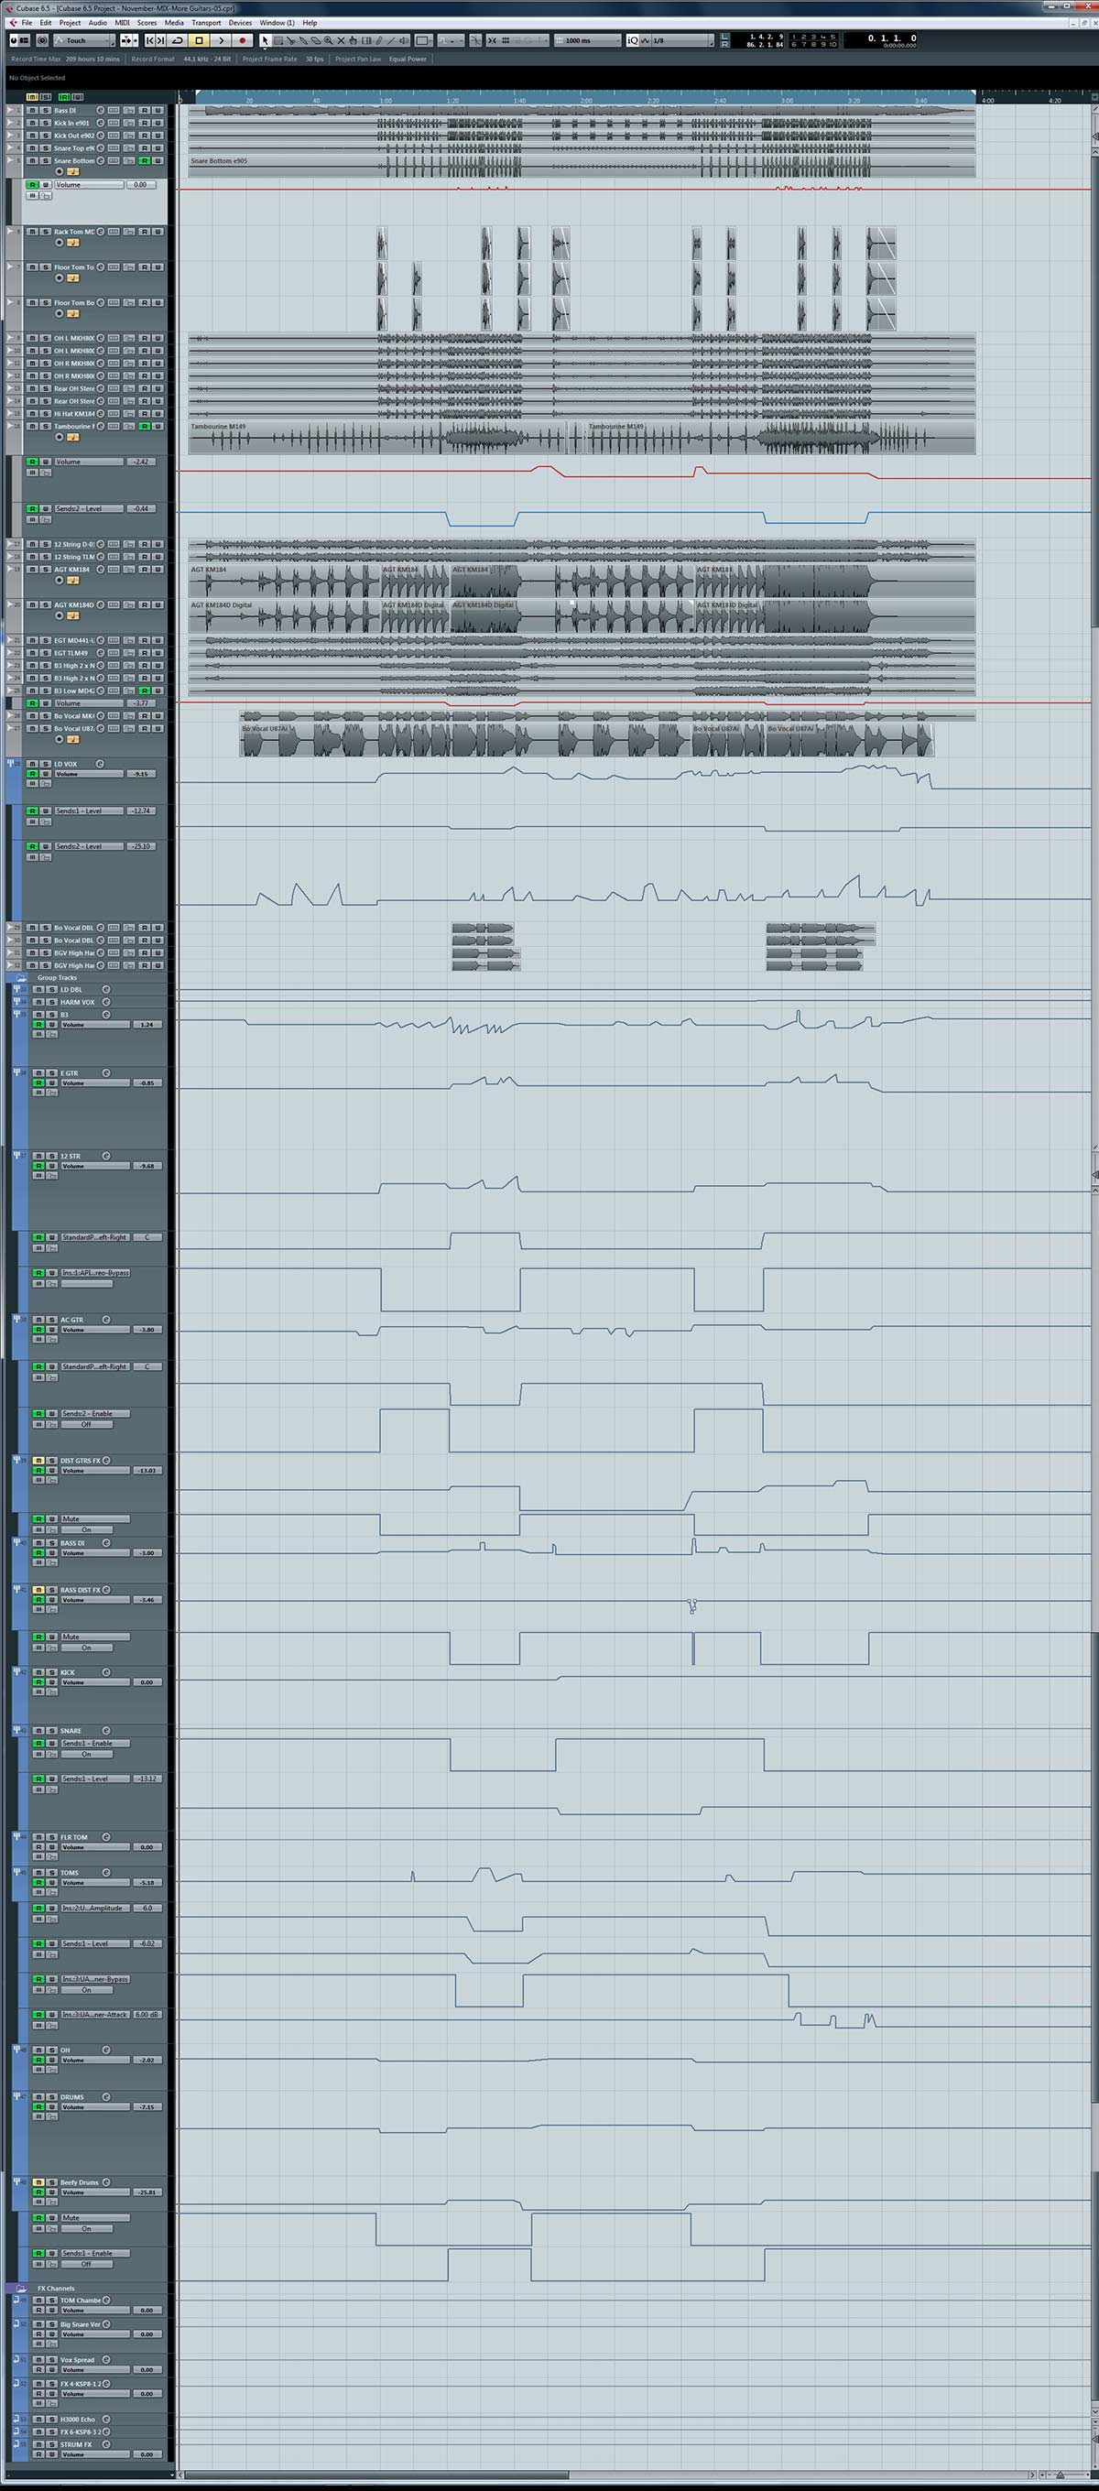Select the Zoom magnifier tool in the toolbar
This screenshot has height=2491, width=1099.
click(x=328, y=40)
